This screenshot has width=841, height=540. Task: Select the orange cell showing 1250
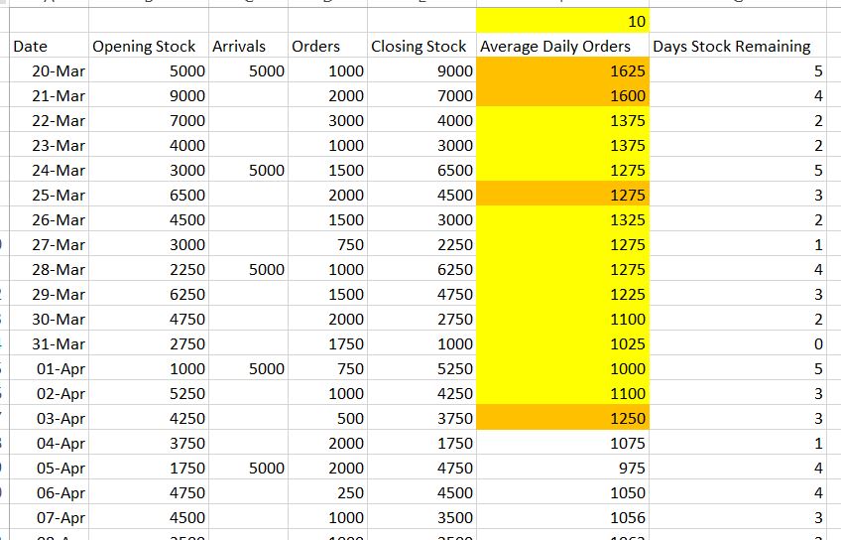(x=562, y=418)
